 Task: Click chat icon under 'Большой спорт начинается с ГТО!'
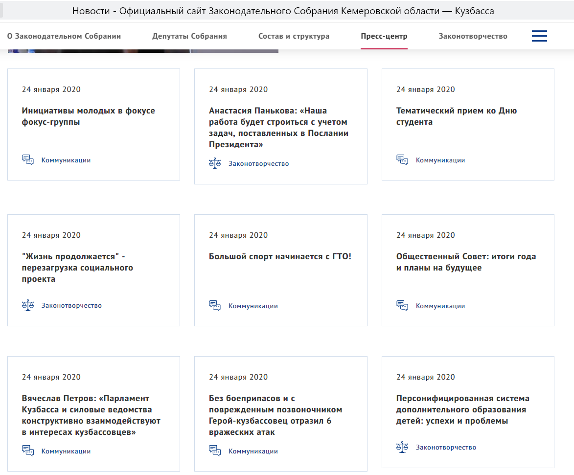pos(215,306)
